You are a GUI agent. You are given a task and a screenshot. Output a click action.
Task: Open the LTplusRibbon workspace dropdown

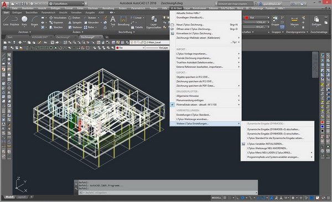[67, 4]
